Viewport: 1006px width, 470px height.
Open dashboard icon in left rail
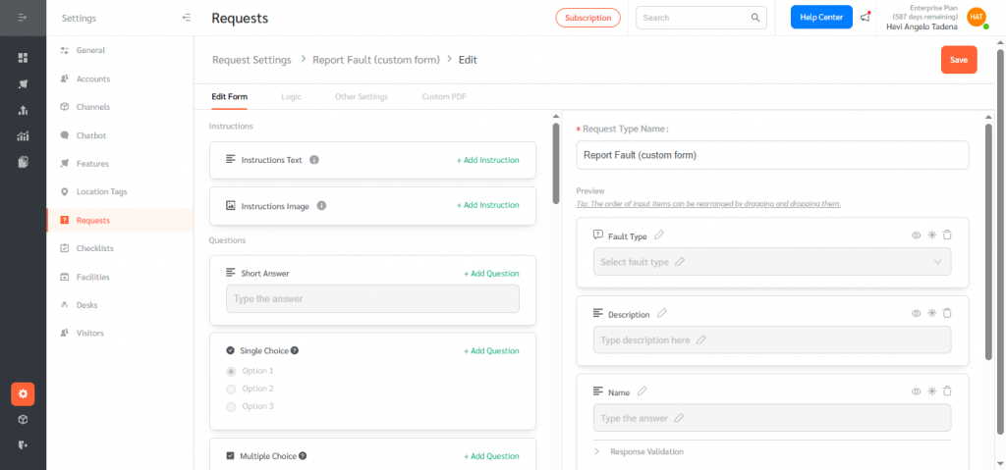point(23,58)
